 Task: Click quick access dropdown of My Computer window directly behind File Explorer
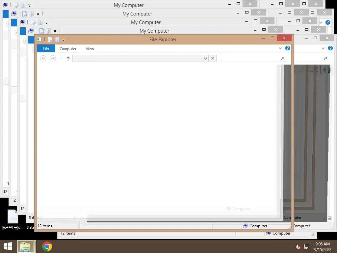(55, 31)
